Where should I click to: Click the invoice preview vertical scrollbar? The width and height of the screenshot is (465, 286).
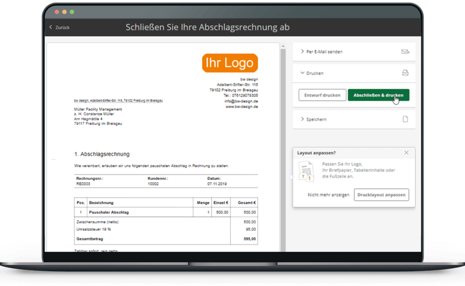[283, 149]
